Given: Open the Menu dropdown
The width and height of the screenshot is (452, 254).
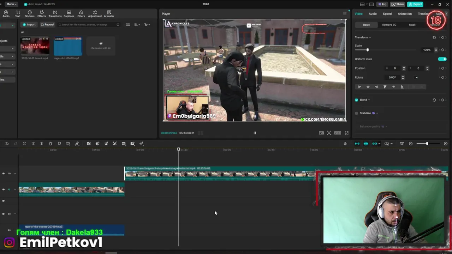Looking at the screenshot, I should pos(11,4).
